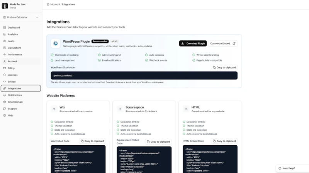Click the Made For Law logo icon
The width and height of the screenshot is (309, 173).
coord(5,6)
